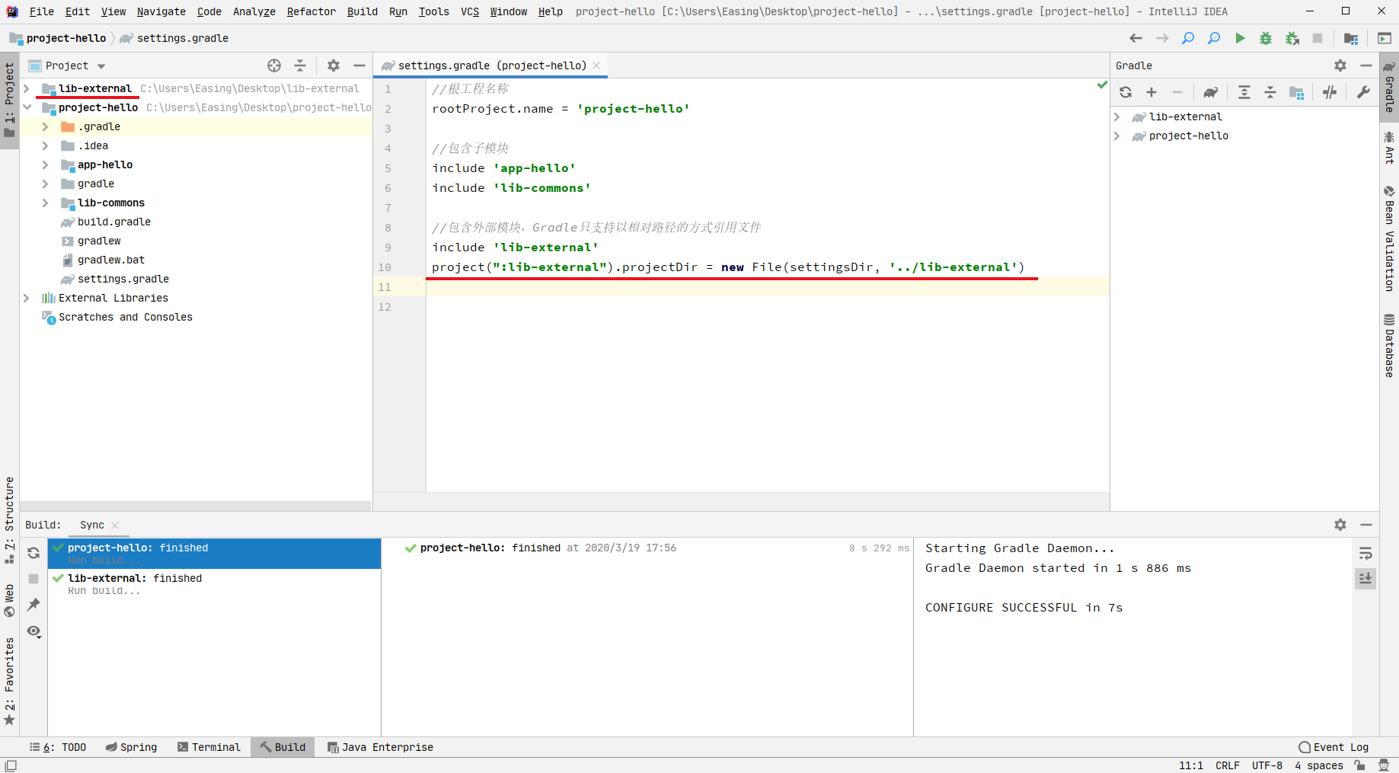Expand lib-external in the Gradle panel

[x=1117, y=117]
